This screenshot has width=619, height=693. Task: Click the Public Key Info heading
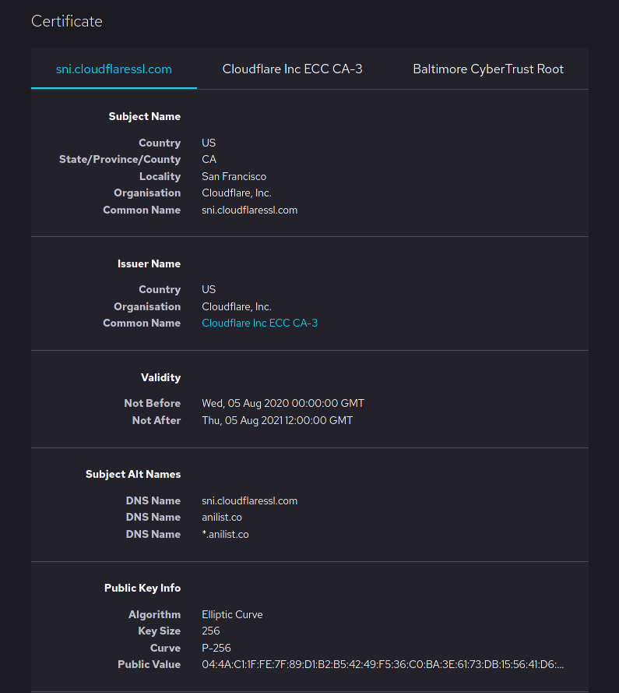142,588
